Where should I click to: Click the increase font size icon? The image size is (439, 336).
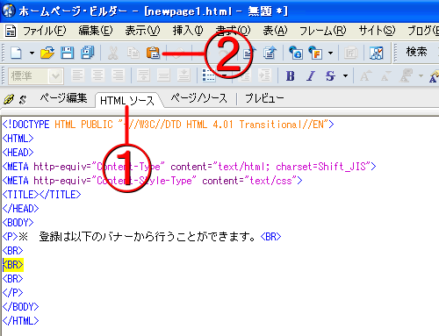(365, 76)
